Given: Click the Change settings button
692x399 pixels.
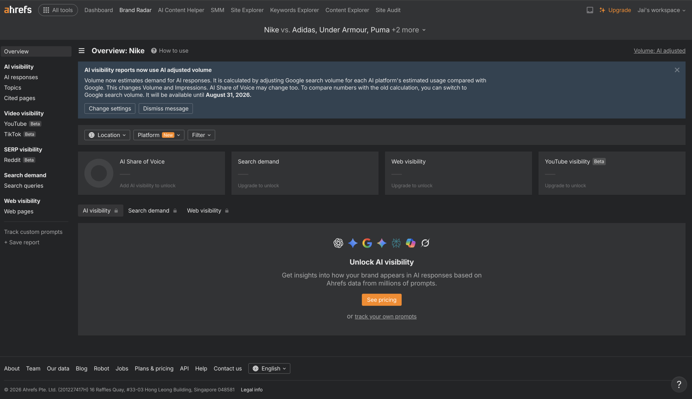Looking at the screenshot, I should [110, 108].
